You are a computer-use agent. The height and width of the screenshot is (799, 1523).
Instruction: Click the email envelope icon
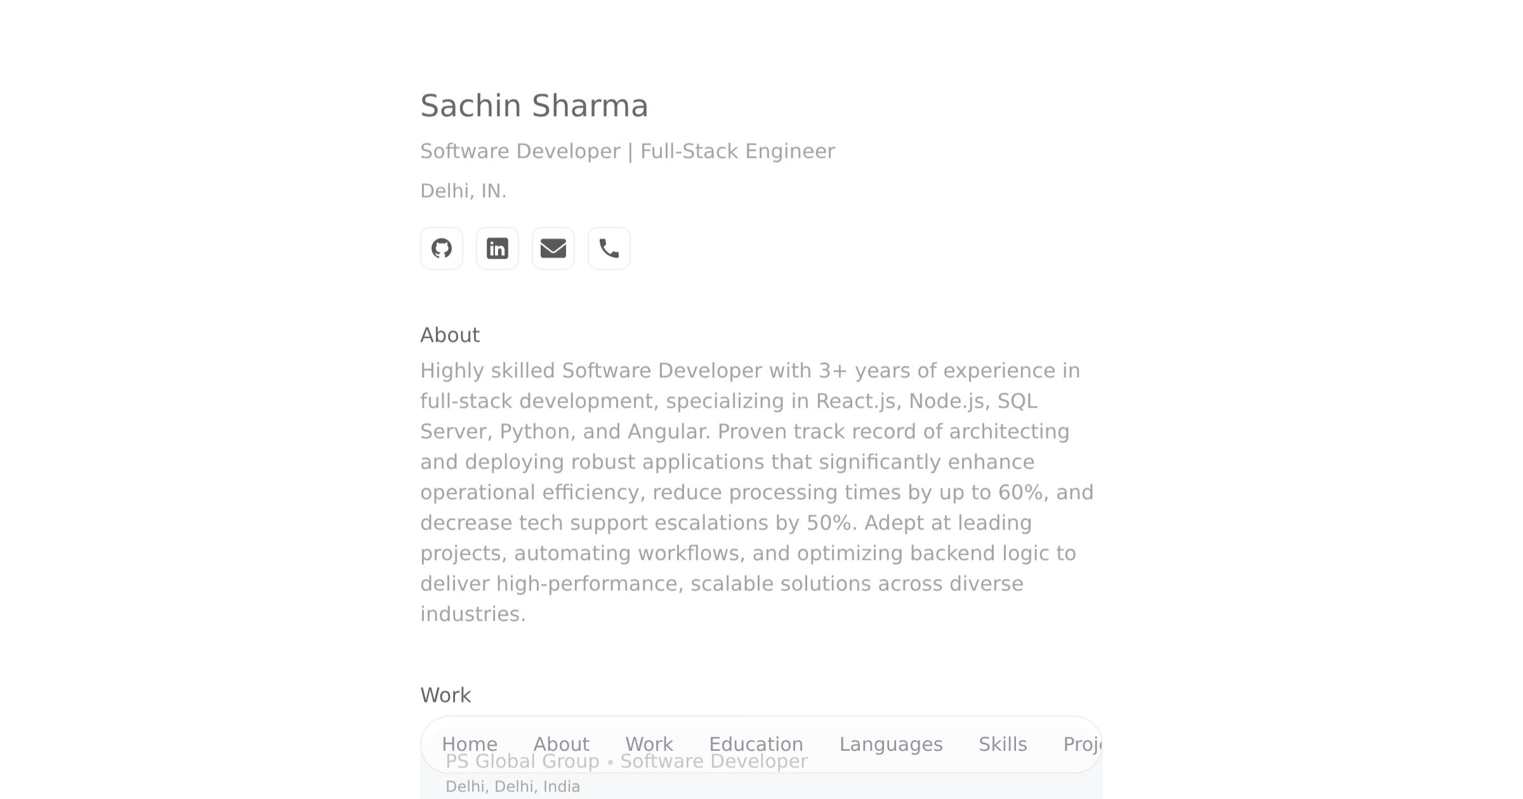click(553, 248)
